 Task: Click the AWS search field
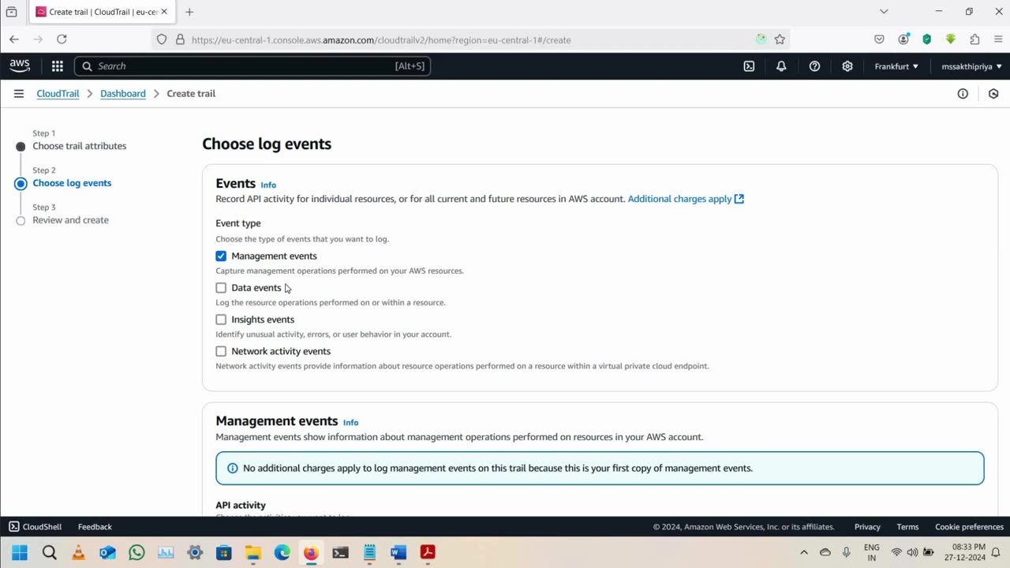(252, 66)
